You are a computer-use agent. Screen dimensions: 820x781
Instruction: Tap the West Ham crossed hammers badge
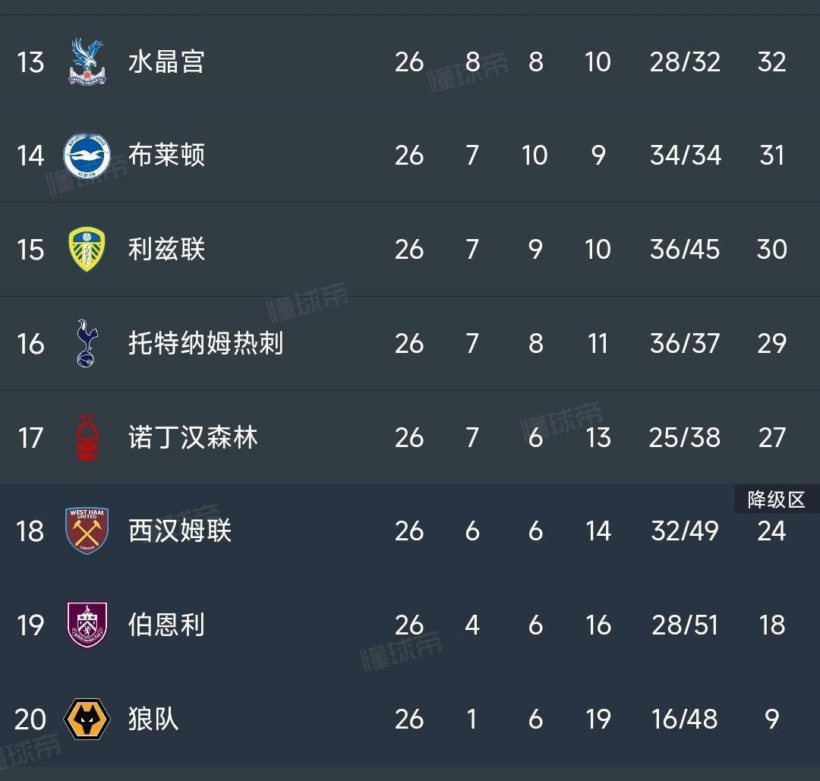[x=87, y=531]
